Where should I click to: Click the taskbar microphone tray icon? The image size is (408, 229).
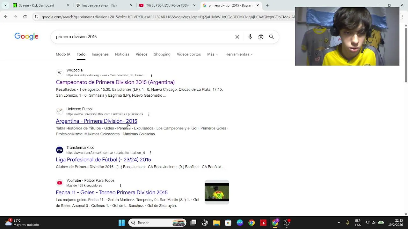click(348, 223)
